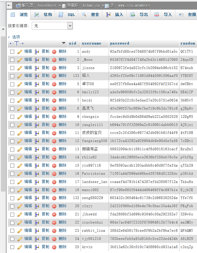Image resolution: width=197 pixels, height=253 pixels.
Task: Click the server icon for localhost
Action: click(18, 5)
